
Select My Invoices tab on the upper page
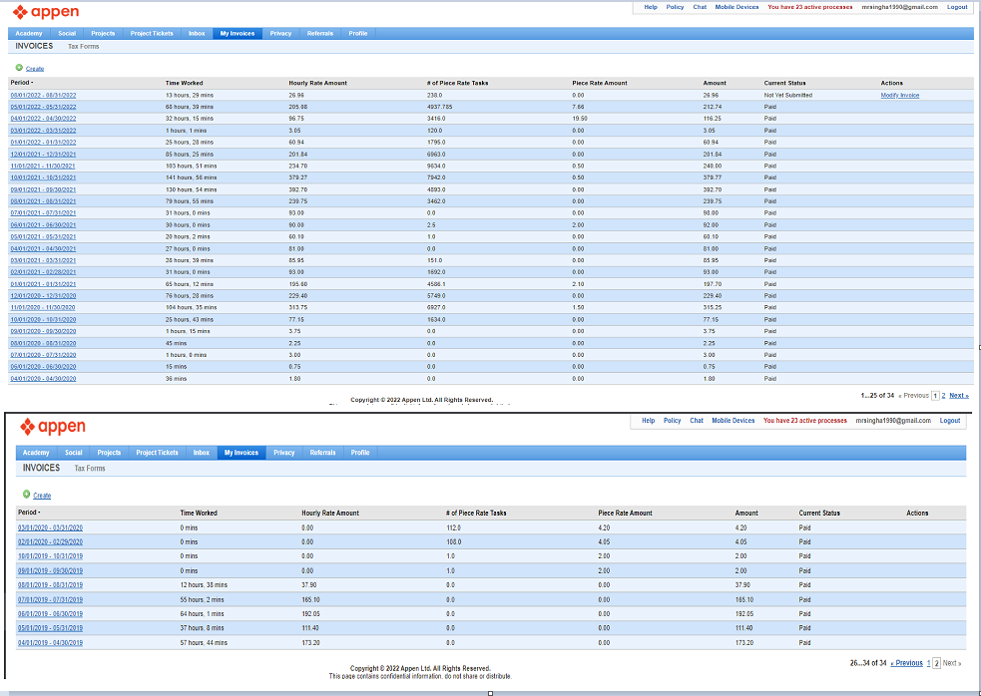[x=238, y=33]
